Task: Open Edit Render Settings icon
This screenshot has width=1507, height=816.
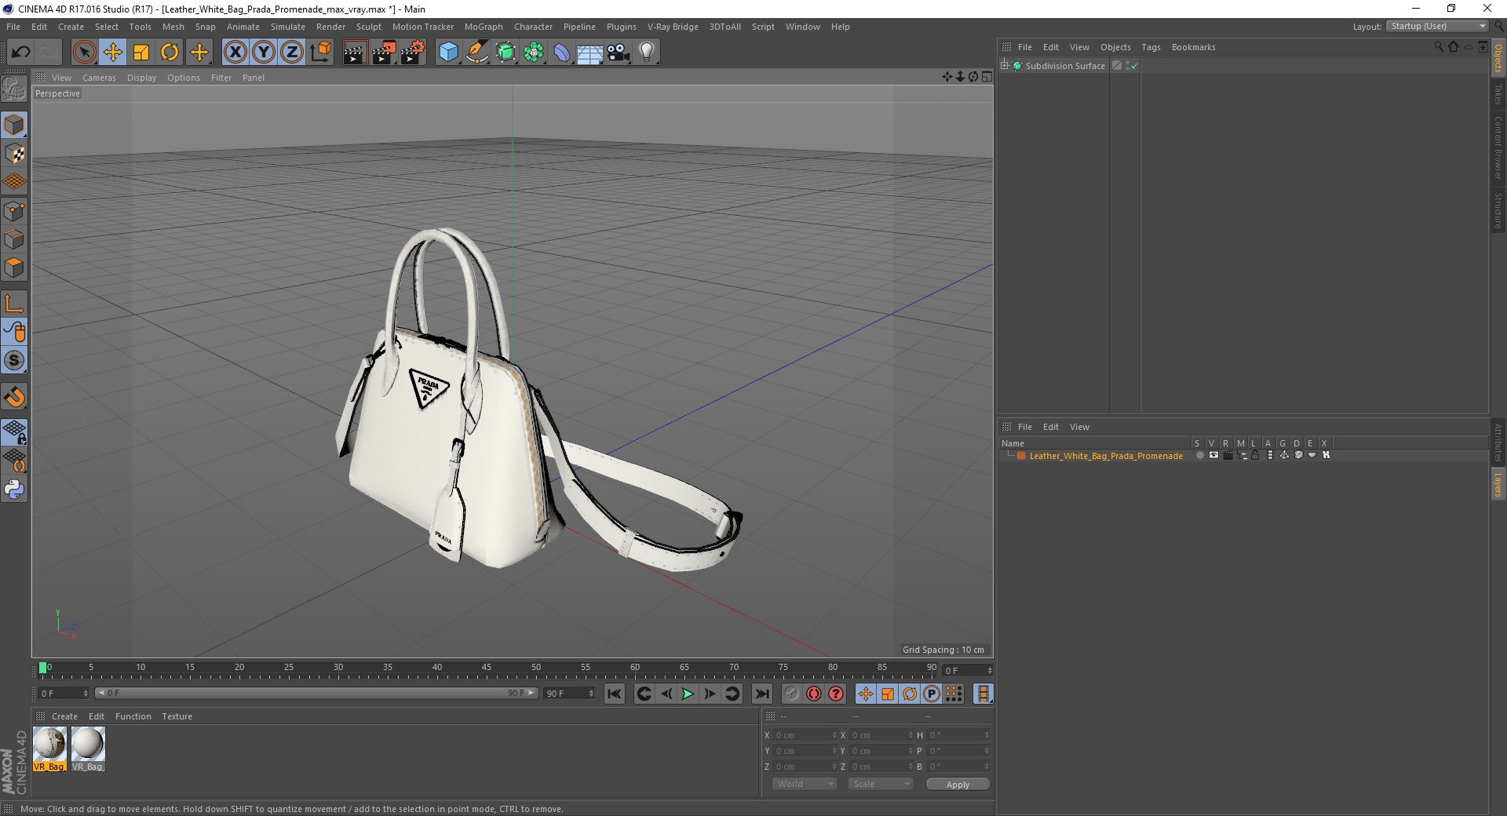Action: tap(413, 53)
